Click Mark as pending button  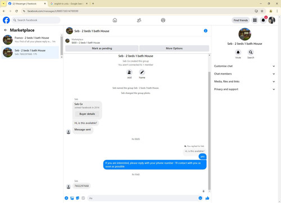102,48
